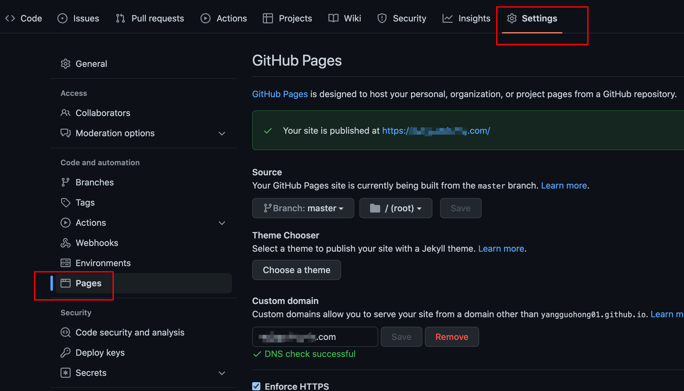The image size is (684, 391).
Task: Click the Tags label icon
Action: 66,202
